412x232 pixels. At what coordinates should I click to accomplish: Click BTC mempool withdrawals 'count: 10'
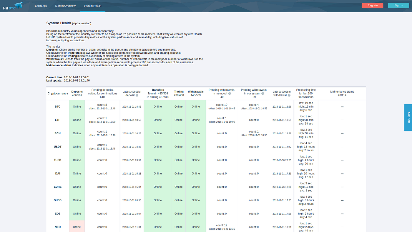(222, 105)
